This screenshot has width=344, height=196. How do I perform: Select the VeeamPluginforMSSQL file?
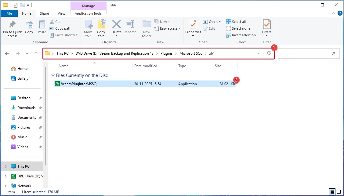pyautogui.click(x=145, y=84)
